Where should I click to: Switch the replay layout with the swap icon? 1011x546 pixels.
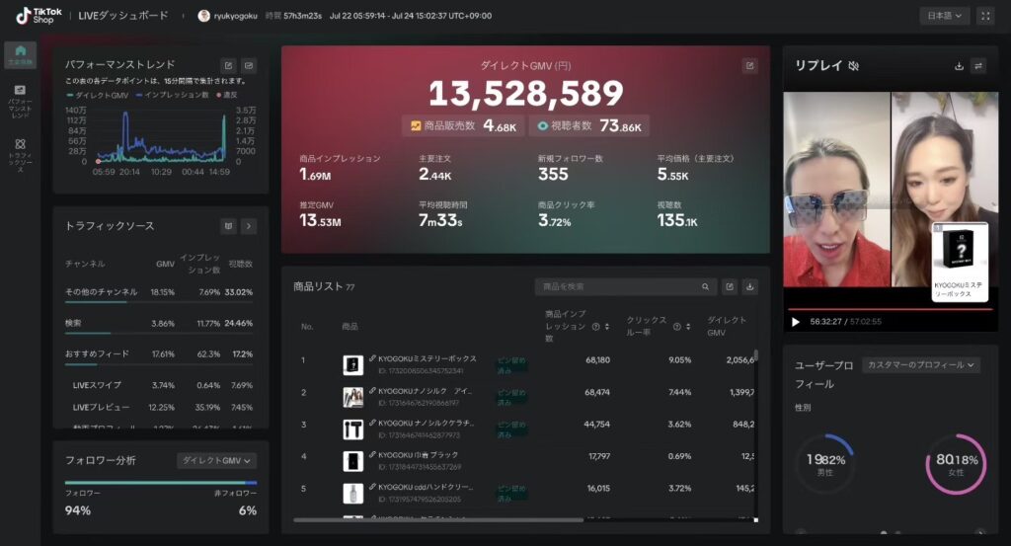click(x=978, y=66)
